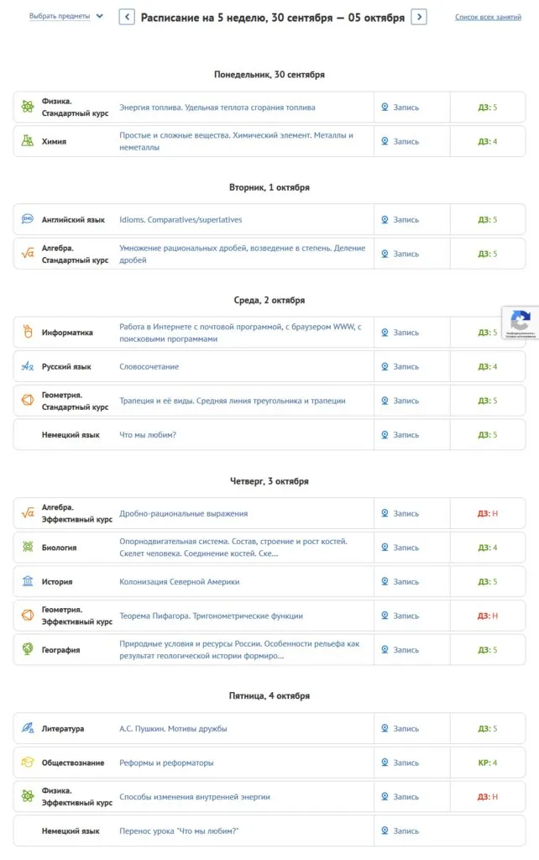Click the bacteria icon next to Биология

(28, 547)
